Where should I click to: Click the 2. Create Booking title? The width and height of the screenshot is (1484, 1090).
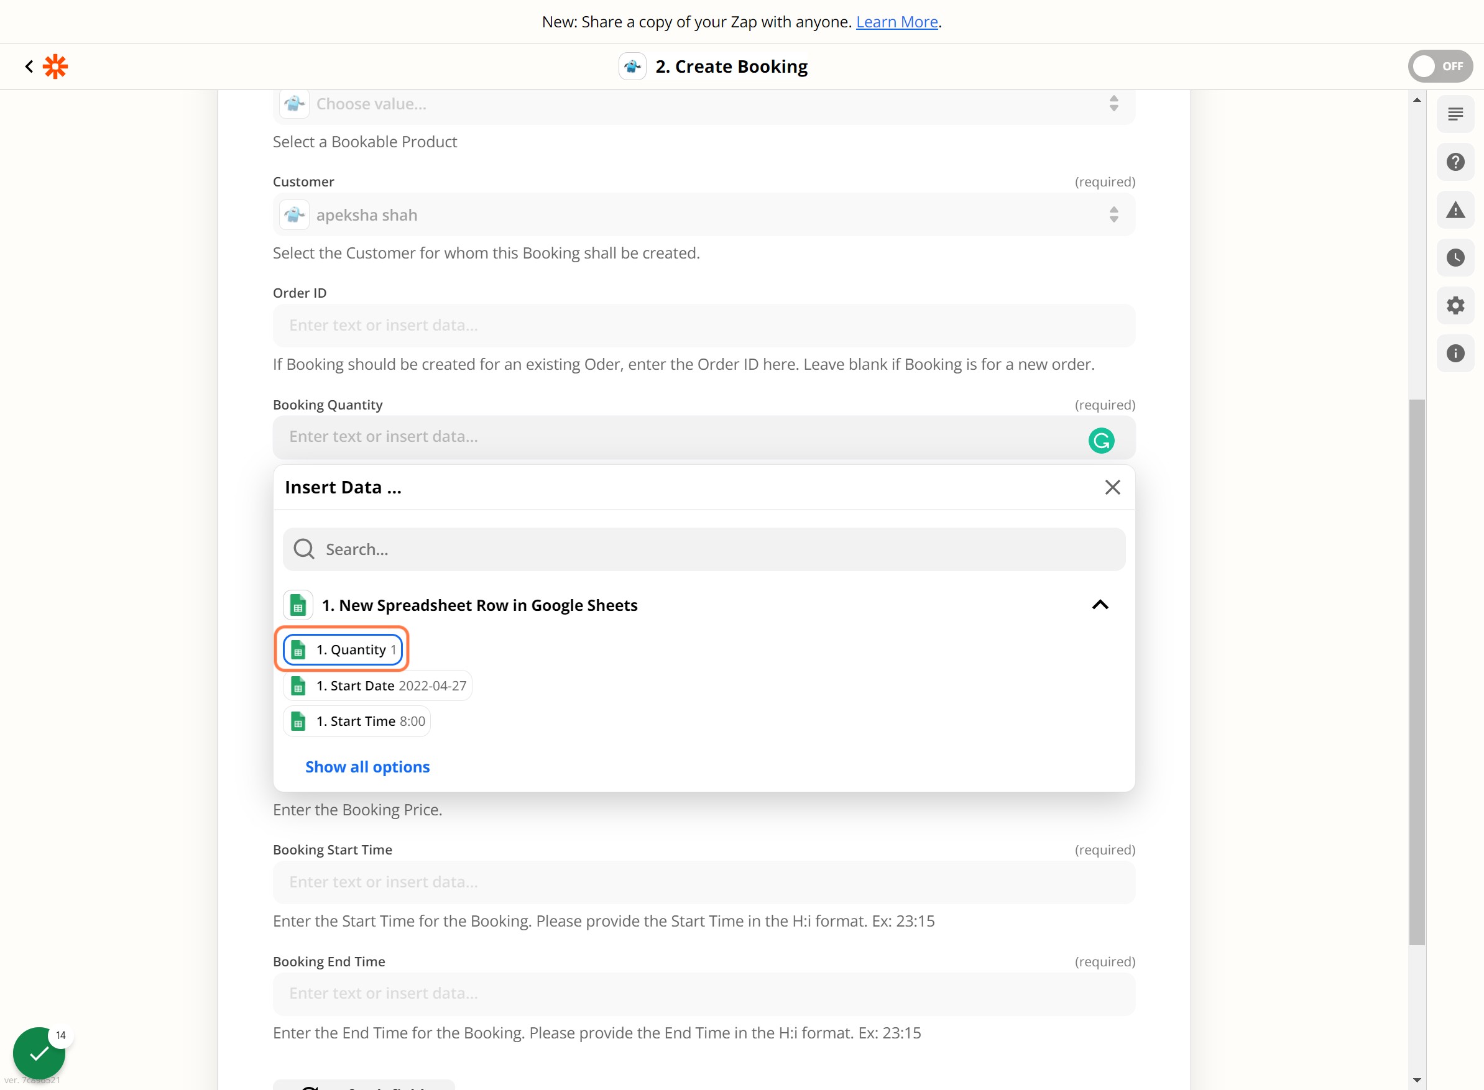click(x=732, y=66)
